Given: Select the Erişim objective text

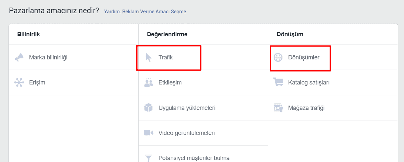Looking at the screenshot, I should [37, 82].
